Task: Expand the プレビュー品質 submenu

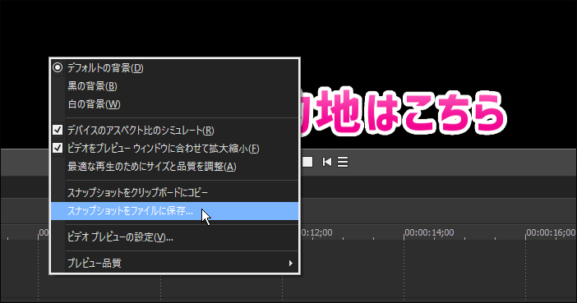Action: pos(175,263)
